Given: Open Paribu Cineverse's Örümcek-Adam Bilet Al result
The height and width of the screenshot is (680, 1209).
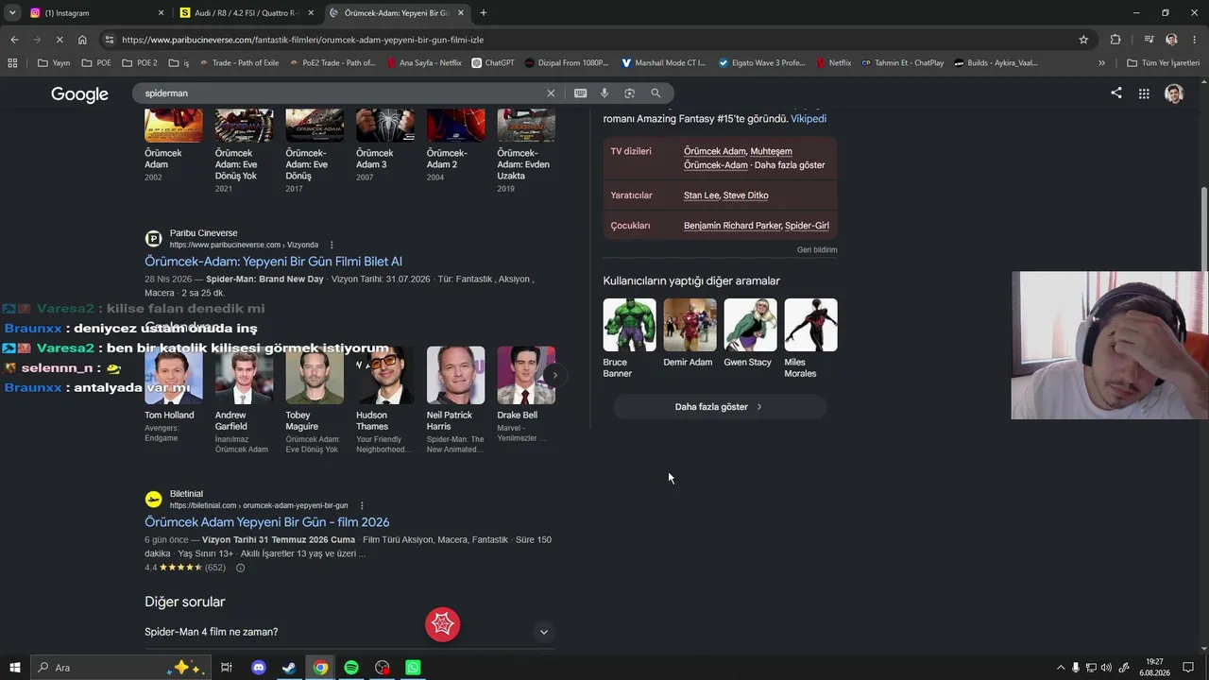Looking at the screenshot, I should [x=273, y=262].
